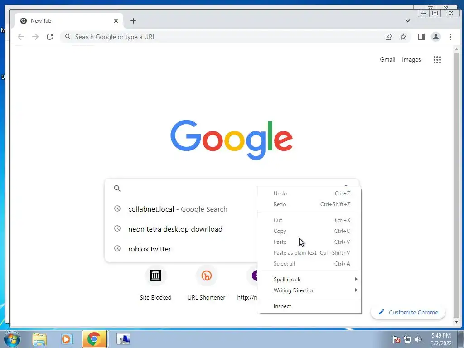464x348 pixels.
Task: Choose Paste as plain text
Action: pos(309,253)
